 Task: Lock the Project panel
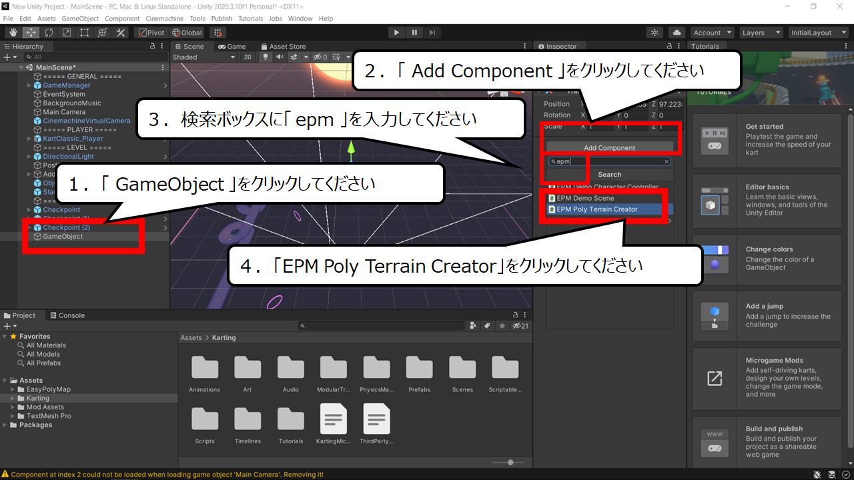pyautogui.click(x=515, y=315)
